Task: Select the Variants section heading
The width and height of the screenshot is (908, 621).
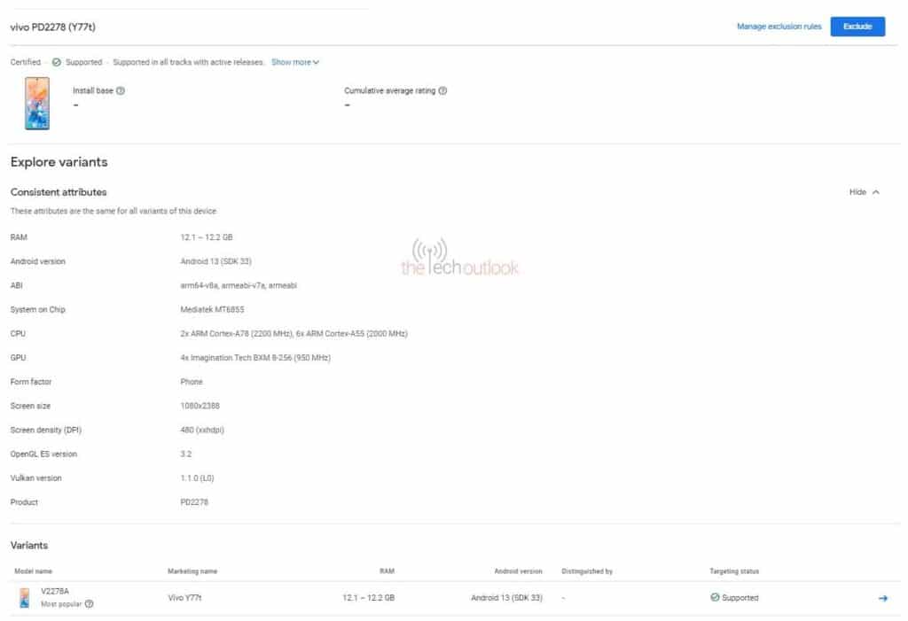Action: tap(29, 546)
